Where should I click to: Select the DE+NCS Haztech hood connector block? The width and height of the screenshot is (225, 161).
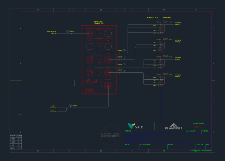(x=160, y=46)
